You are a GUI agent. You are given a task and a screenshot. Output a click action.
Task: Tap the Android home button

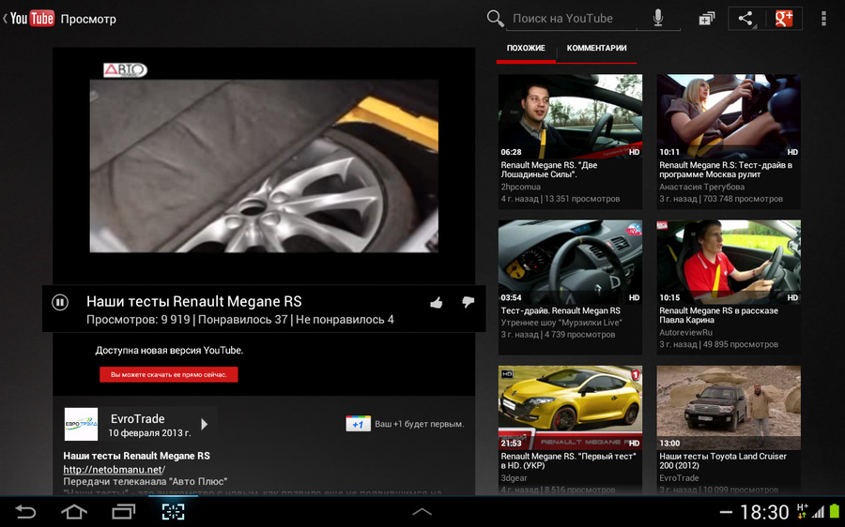74,512
